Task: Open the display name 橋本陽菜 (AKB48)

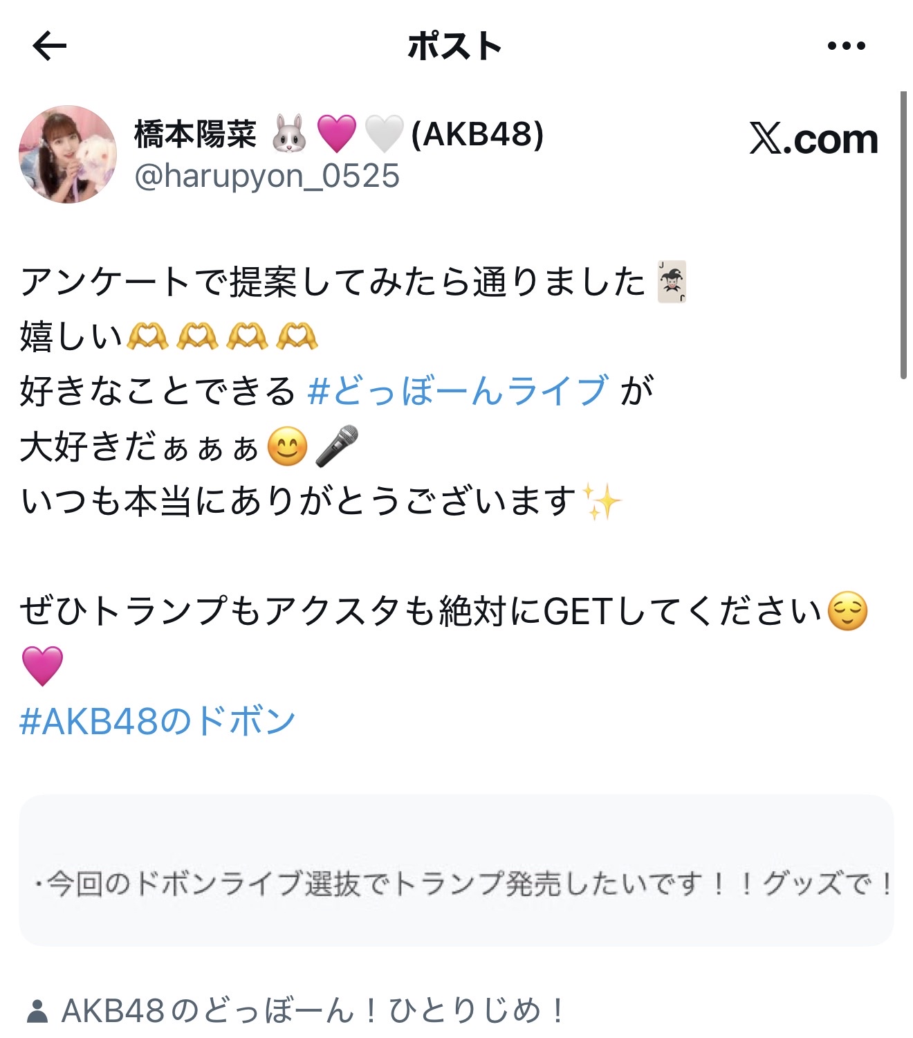Action: [339, 134]
